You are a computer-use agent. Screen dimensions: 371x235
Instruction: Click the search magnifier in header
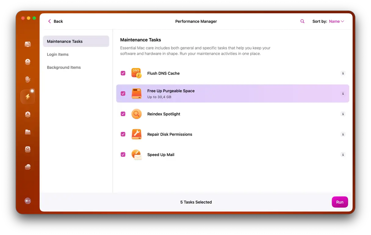[x=302, y=21]
